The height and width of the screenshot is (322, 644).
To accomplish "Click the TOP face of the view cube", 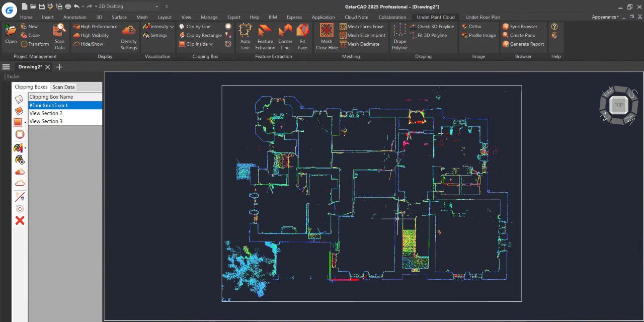I will pos(618,105).
